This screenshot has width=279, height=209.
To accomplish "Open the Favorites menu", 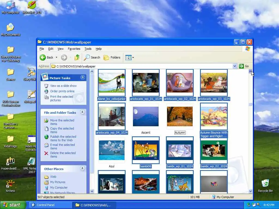I will [x=74, y=49].
